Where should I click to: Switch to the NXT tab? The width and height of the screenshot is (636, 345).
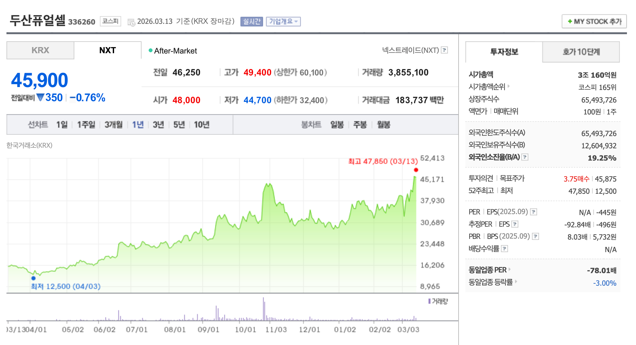tap(108, 50)
